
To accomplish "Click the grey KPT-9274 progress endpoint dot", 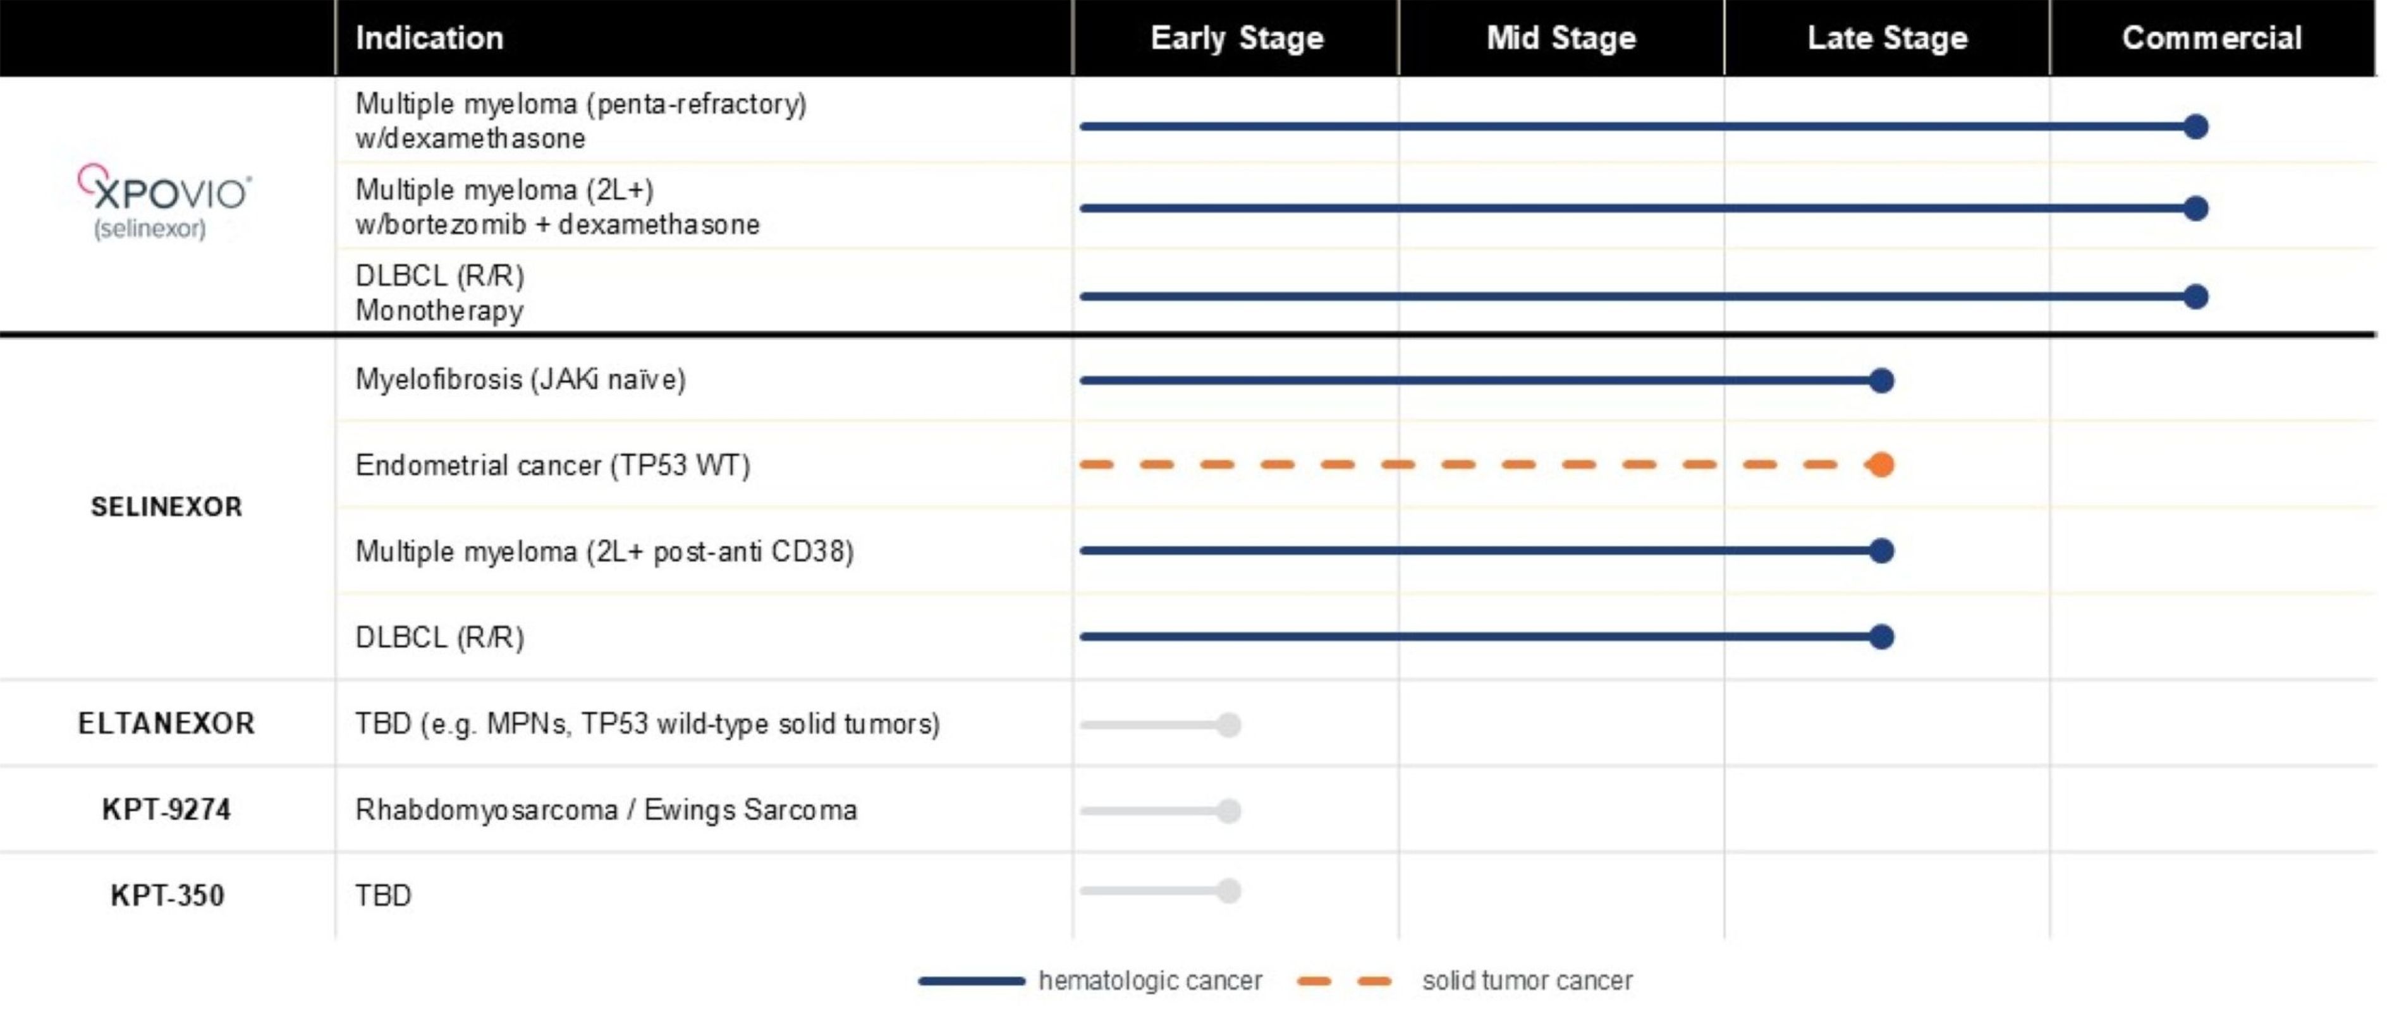I will [x=1229, y=811].
